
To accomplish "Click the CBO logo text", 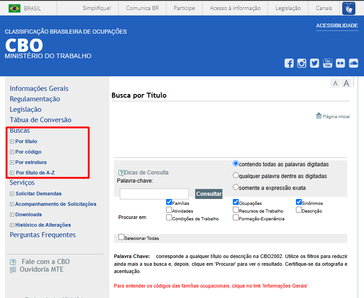I will point(24,45).
